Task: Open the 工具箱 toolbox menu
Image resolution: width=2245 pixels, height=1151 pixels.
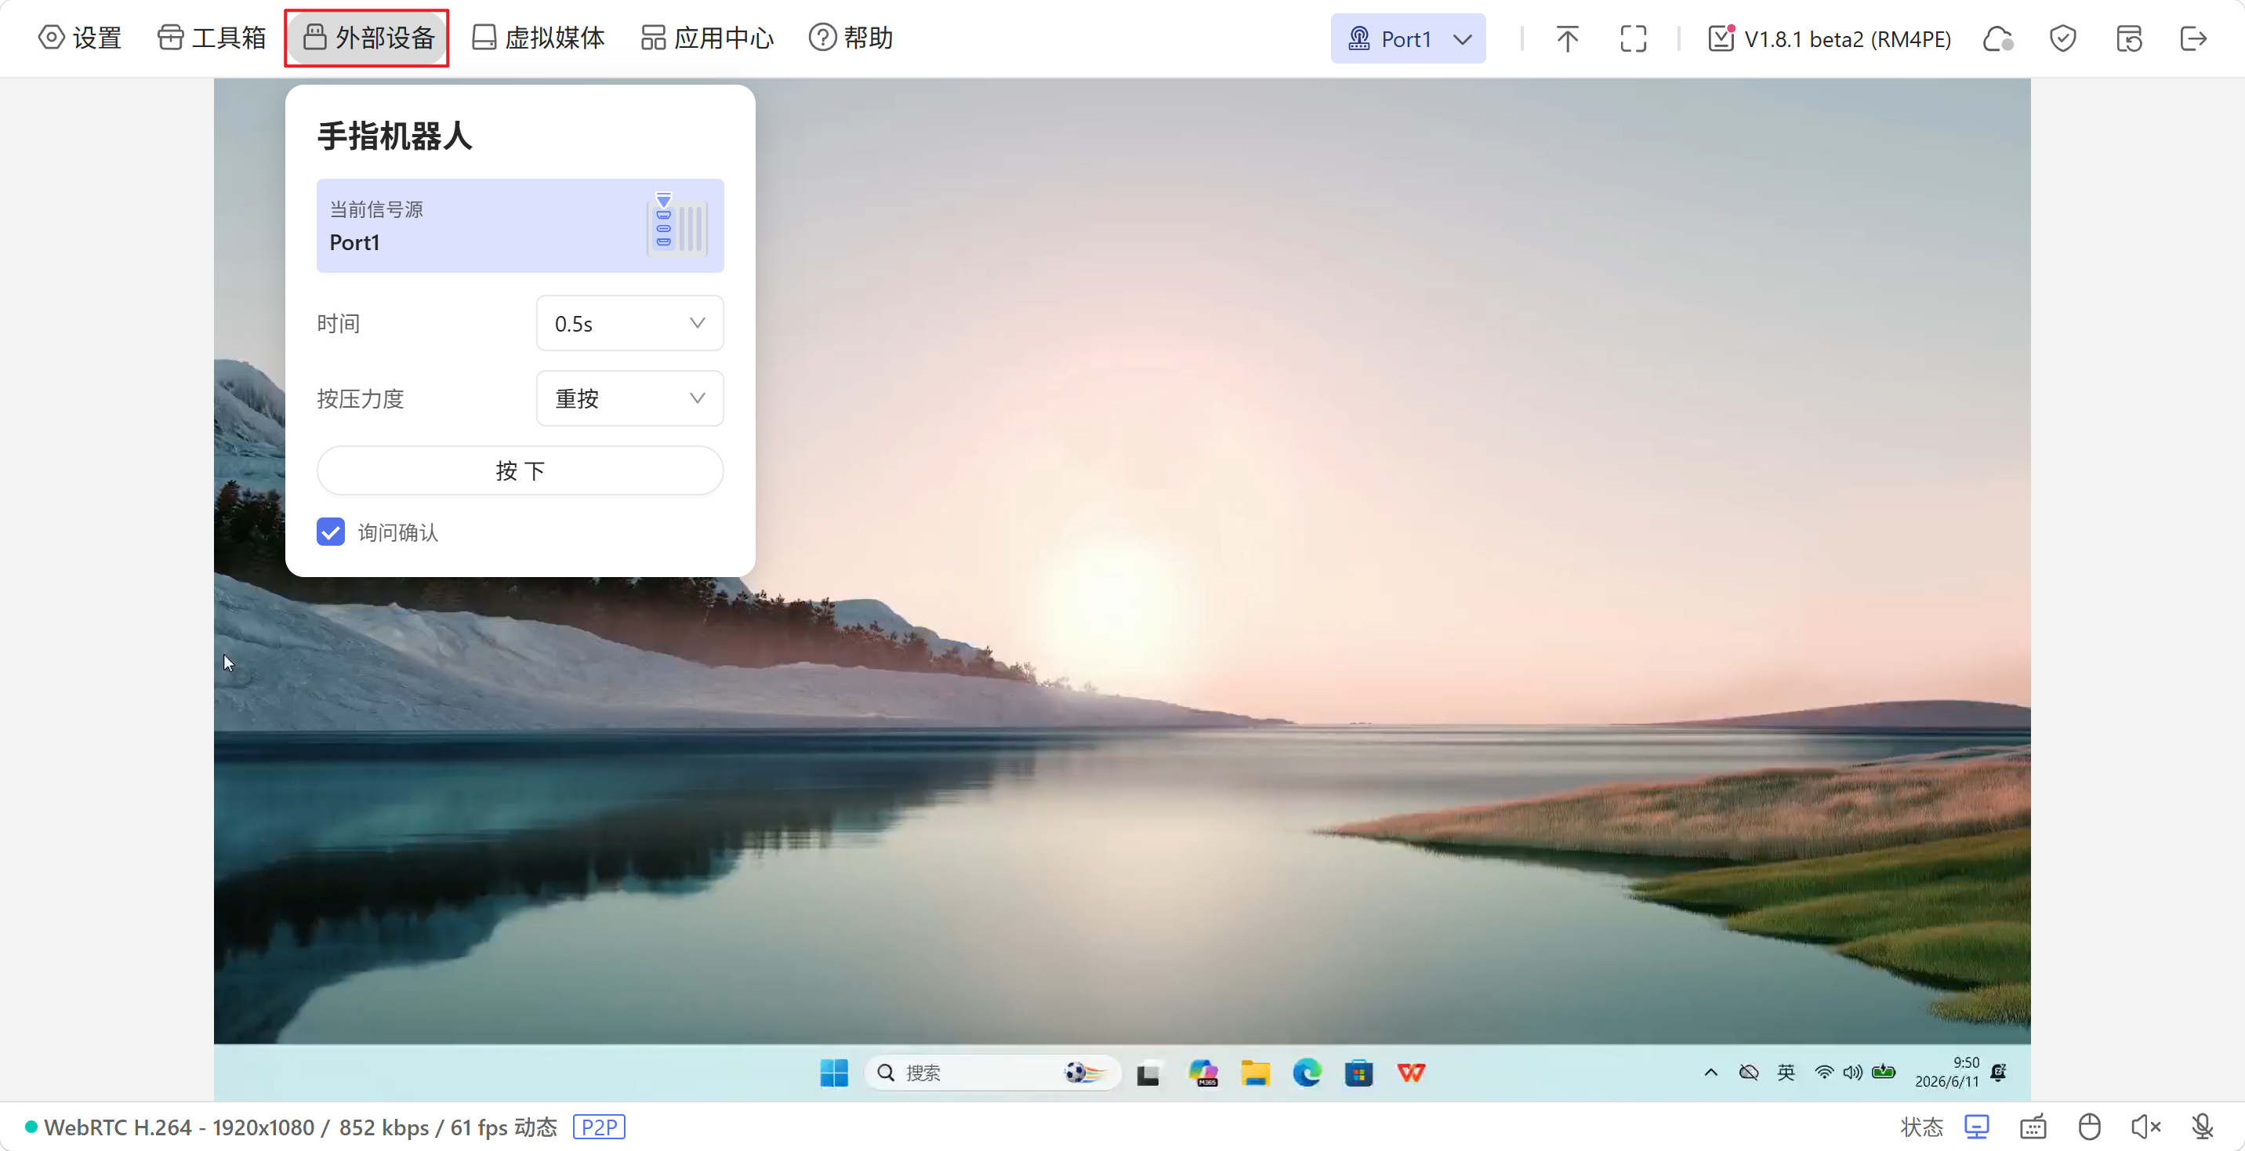Action: pyautogui.click(x=212, y=38)
